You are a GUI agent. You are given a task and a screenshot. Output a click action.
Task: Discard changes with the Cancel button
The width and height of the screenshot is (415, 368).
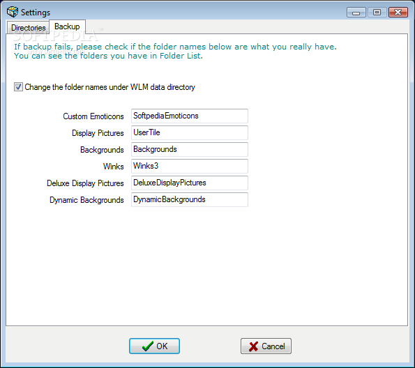[266, 346]
